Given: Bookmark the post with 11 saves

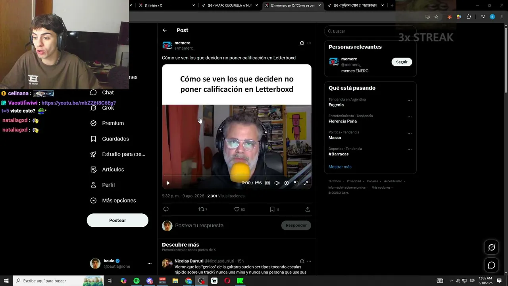Looking at the screenshot, I should 274,209.
